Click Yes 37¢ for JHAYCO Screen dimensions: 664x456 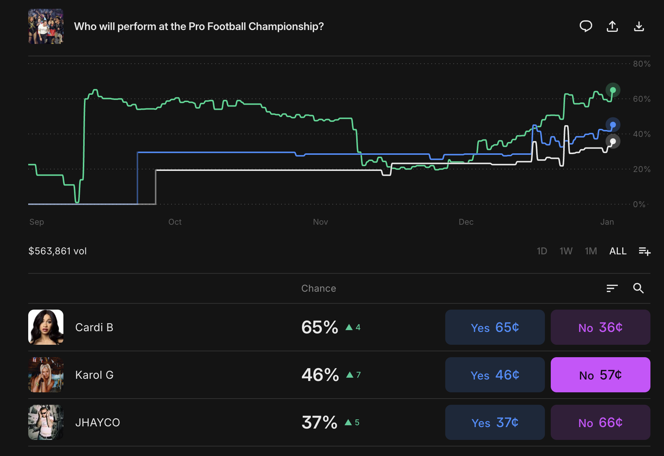(495, 422)
